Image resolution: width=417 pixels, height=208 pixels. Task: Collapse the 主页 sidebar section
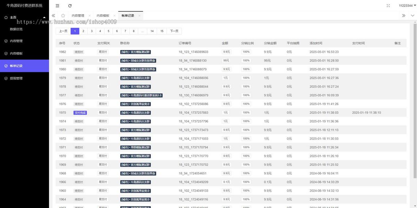point(44,17)
